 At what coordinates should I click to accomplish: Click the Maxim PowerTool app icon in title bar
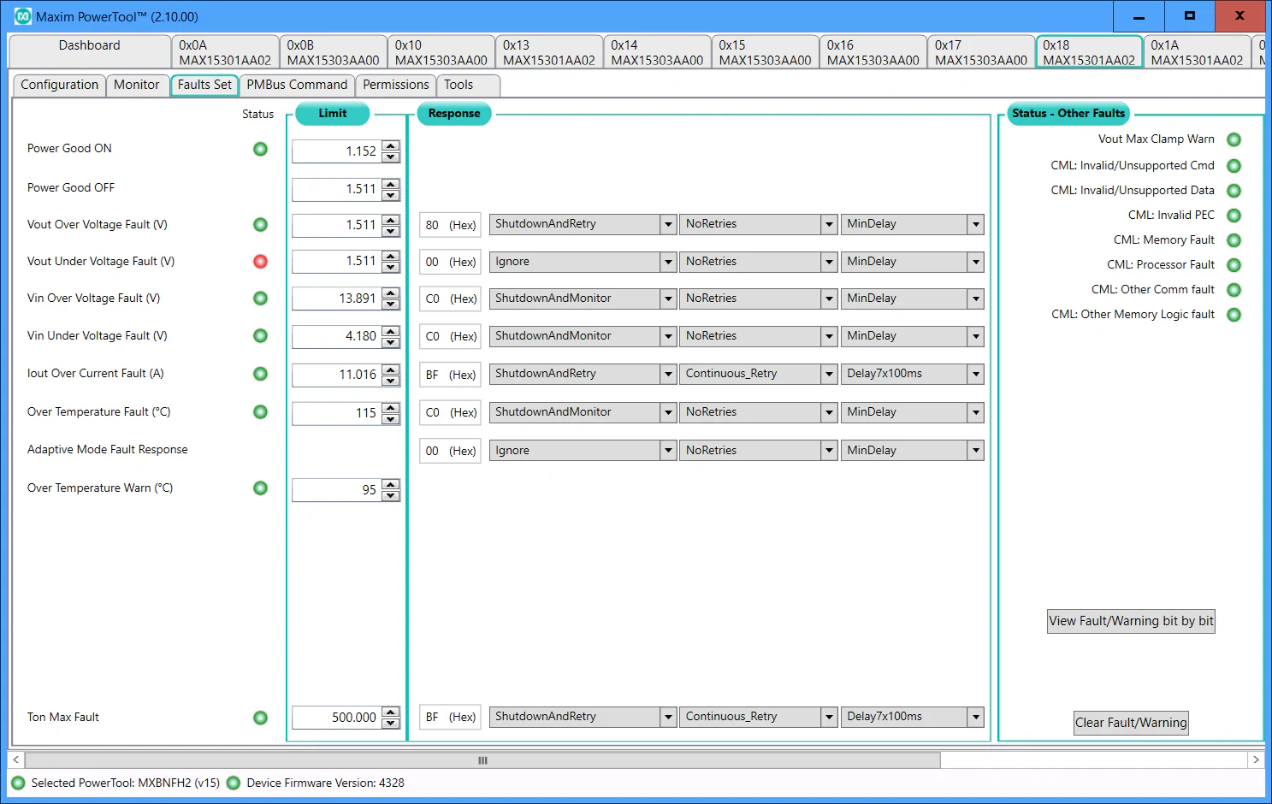point(23,16)
